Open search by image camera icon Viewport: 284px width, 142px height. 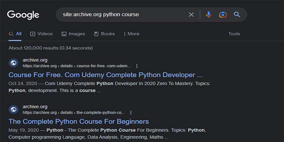pos(223,15)
